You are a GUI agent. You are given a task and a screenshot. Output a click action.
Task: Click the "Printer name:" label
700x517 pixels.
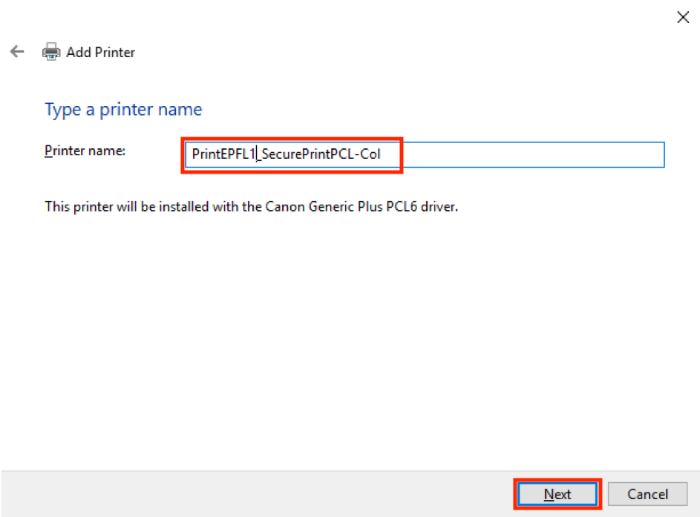coord(85,151)
